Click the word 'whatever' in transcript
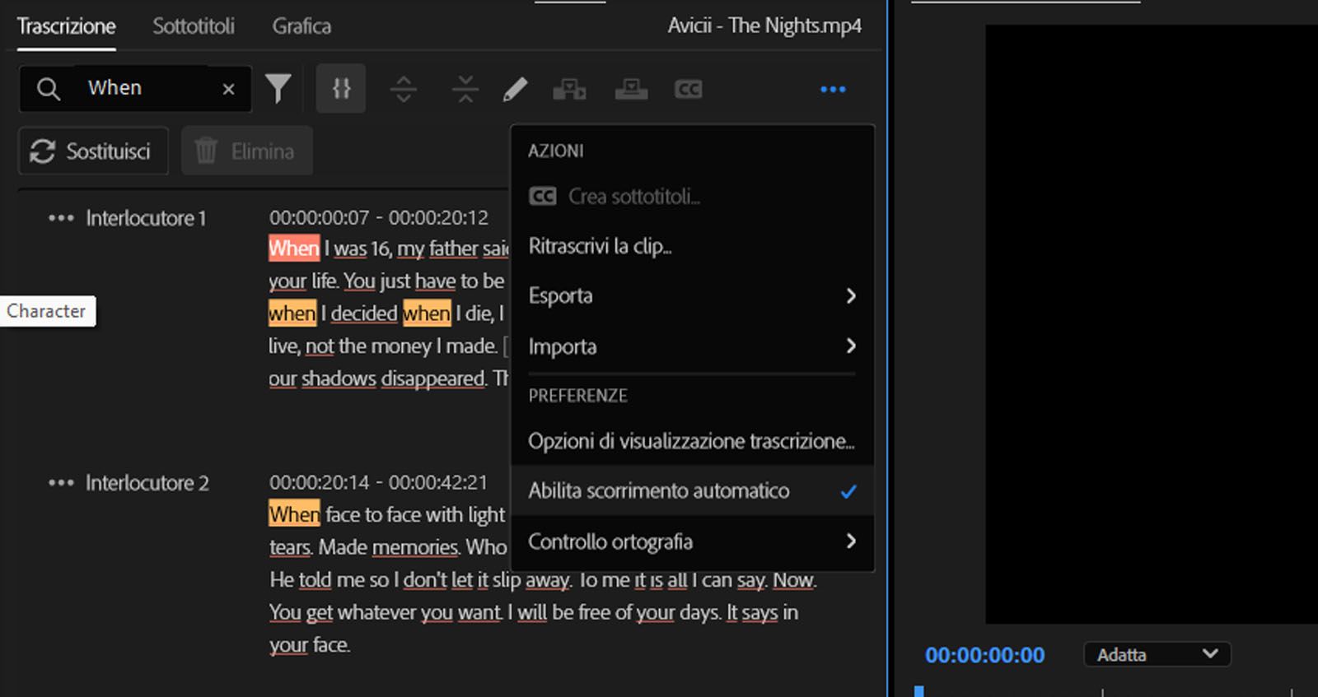1318x697 pixels. pos(376,612)
